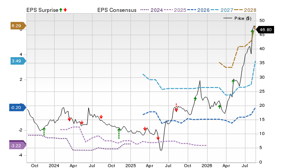This screenshot has height=168, width=282.
Task: Click the black 46.80 current price tag
Action: click(x=265, y=29)
